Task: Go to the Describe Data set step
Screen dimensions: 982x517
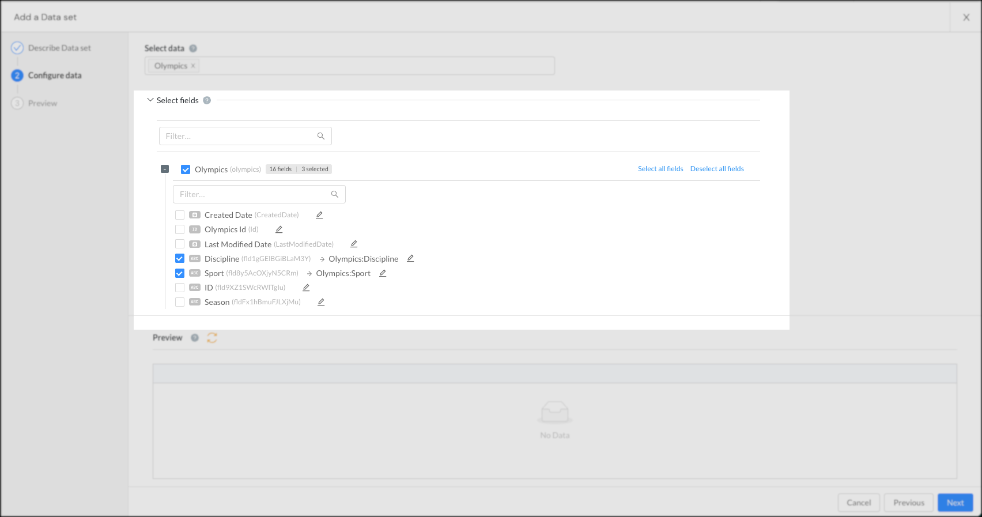Action: pos(51,48)
